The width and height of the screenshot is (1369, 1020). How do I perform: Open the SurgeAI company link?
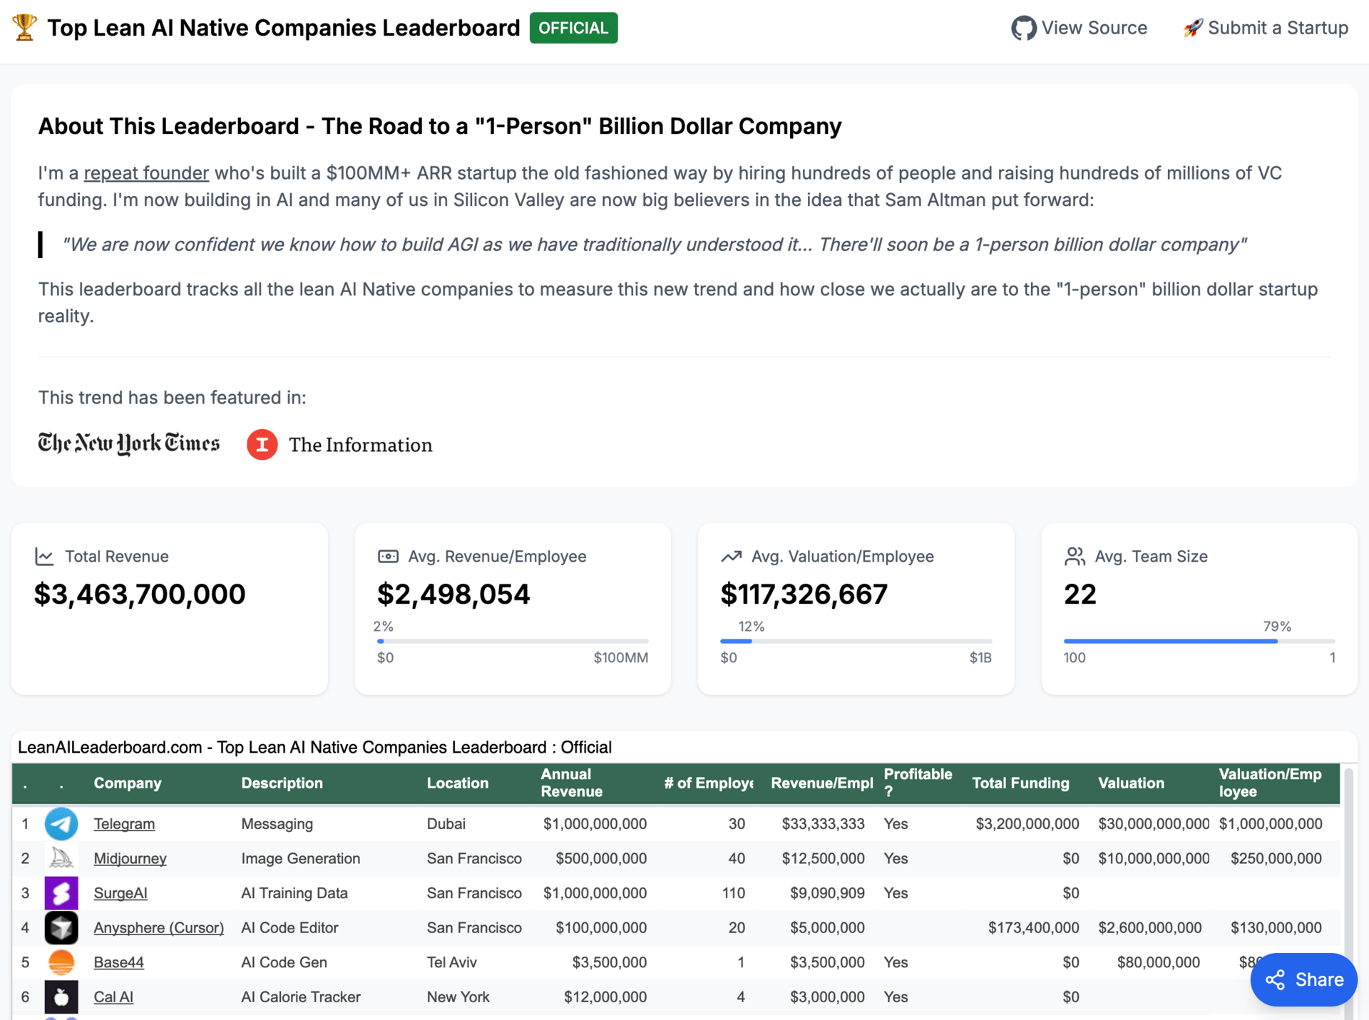point(121,893)
